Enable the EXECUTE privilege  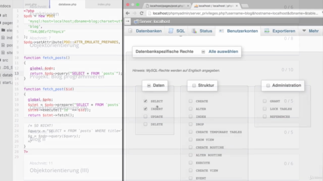191,162
